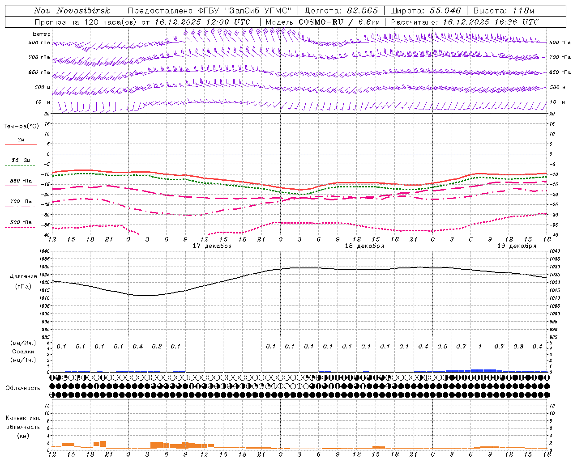The width and height of the screenshot is (573, 458).
Task: Click the '18 декабря' date label
Action: pyautogui.click(x=364, y=246)
